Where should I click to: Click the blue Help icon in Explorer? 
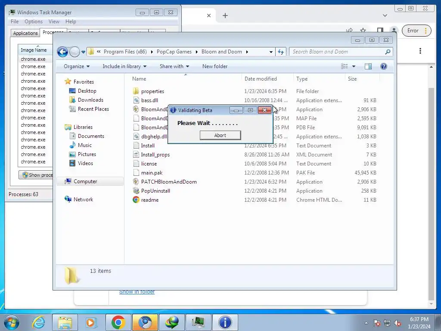click(384, 66)
